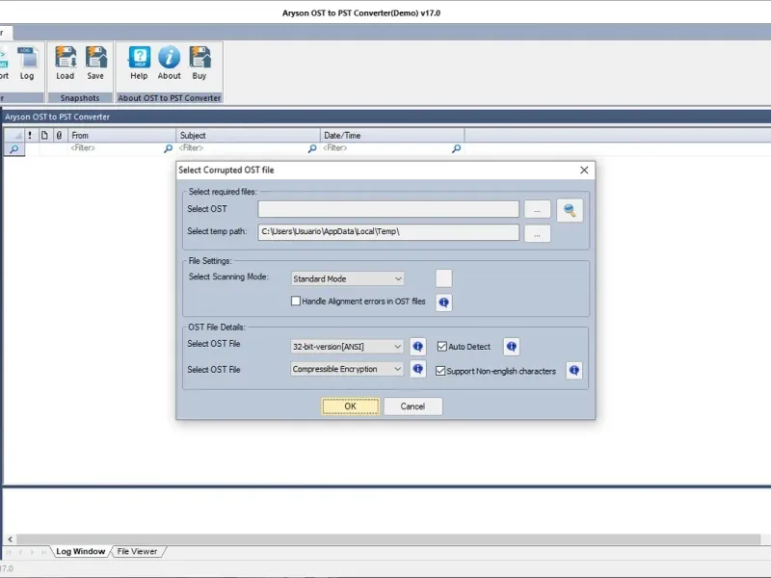Click the OK button

[x=351, y=407]
